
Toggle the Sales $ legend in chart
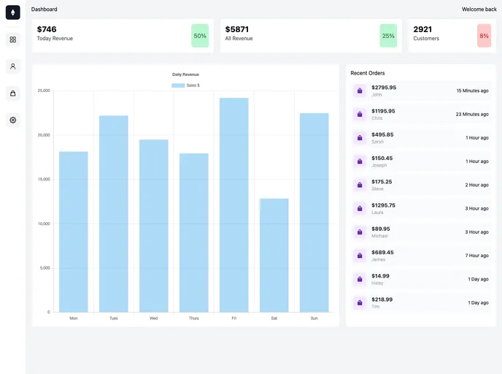pyautogui.click(x=185, y=85)
